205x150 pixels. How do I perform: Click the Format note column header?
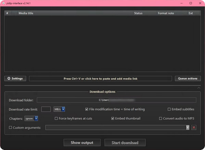(172, 13)
